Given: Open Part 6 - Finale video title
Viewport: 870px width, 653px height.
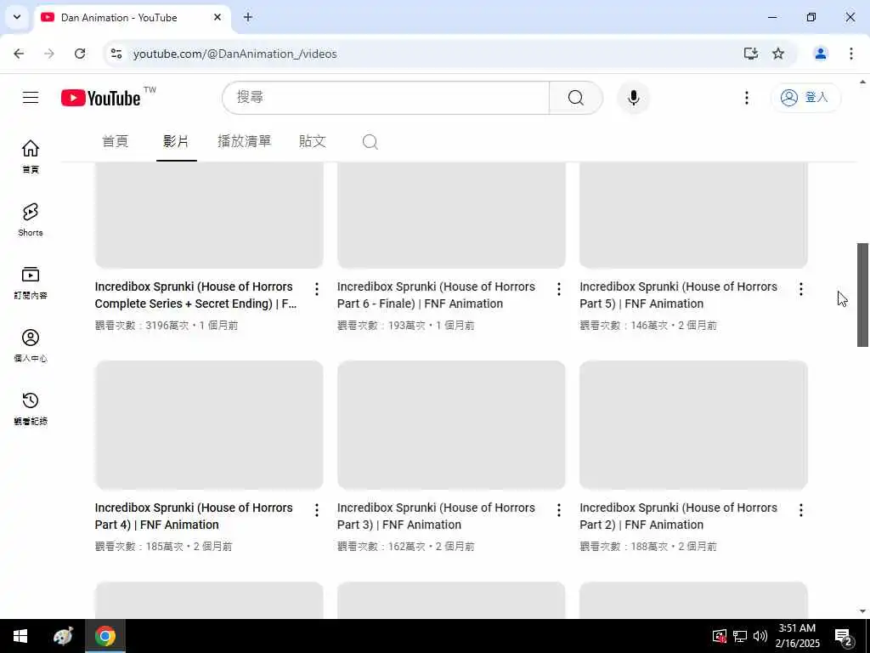Looking at the screenshot, I should [x=436, y=295].
